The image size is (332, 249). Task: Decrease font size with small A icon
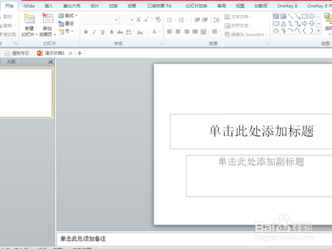146,20
